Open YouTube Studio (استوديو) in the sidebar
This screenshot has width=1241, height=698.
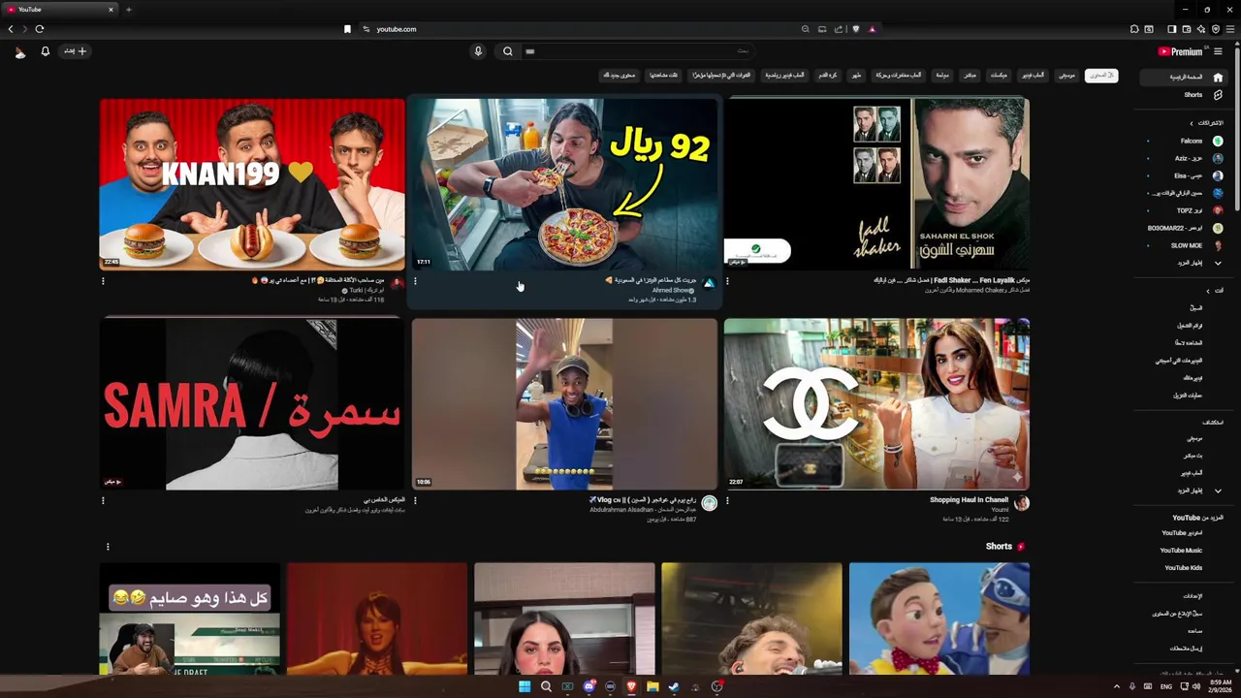[x=1182, y=533]
